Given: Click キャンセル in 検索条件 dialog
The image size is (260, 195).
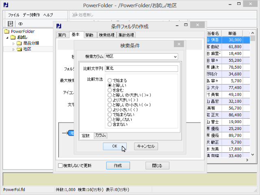Looking at the screenshot, I should coord(146,146).
